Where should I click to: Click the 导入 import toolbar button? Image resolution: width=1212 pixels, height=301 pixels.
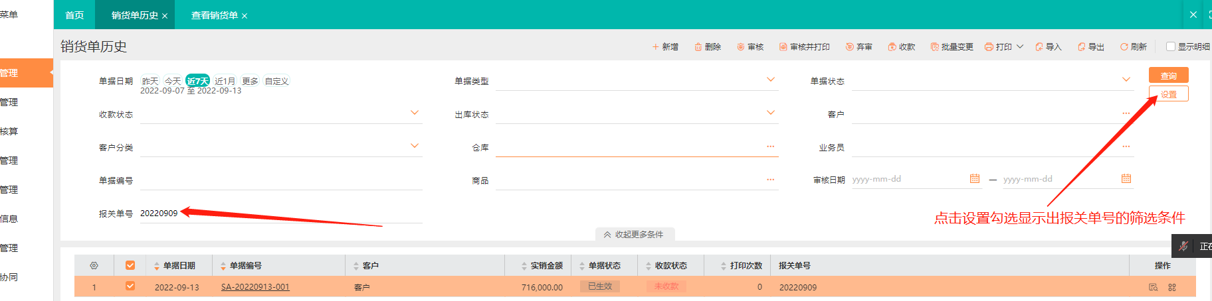(1049, 47)
